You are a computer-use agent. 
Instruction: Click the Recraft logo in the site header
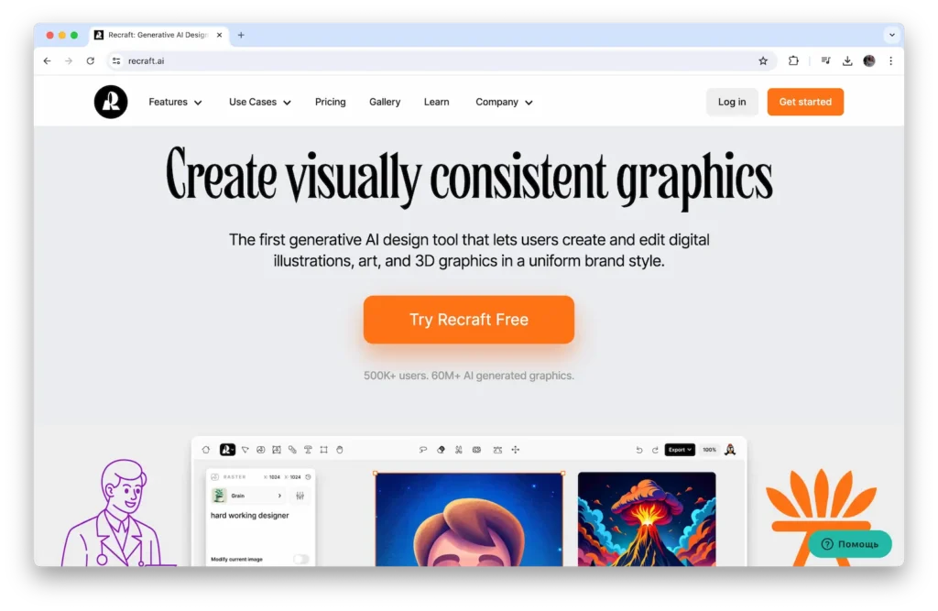(x=111, y=102)
